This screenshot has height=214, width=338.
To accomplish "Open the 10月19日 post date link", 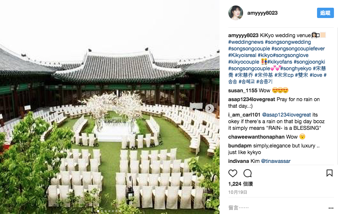I will coord(238,192).
